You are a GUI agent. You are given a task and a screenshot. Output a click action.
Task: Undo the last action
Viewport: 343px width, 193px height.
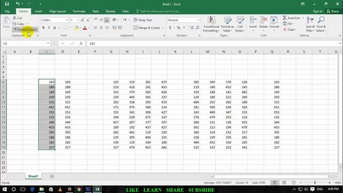tap(18, 4)
